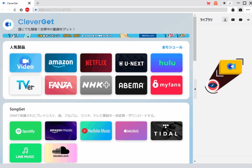Select the myfans module tile

pos(167,85)
